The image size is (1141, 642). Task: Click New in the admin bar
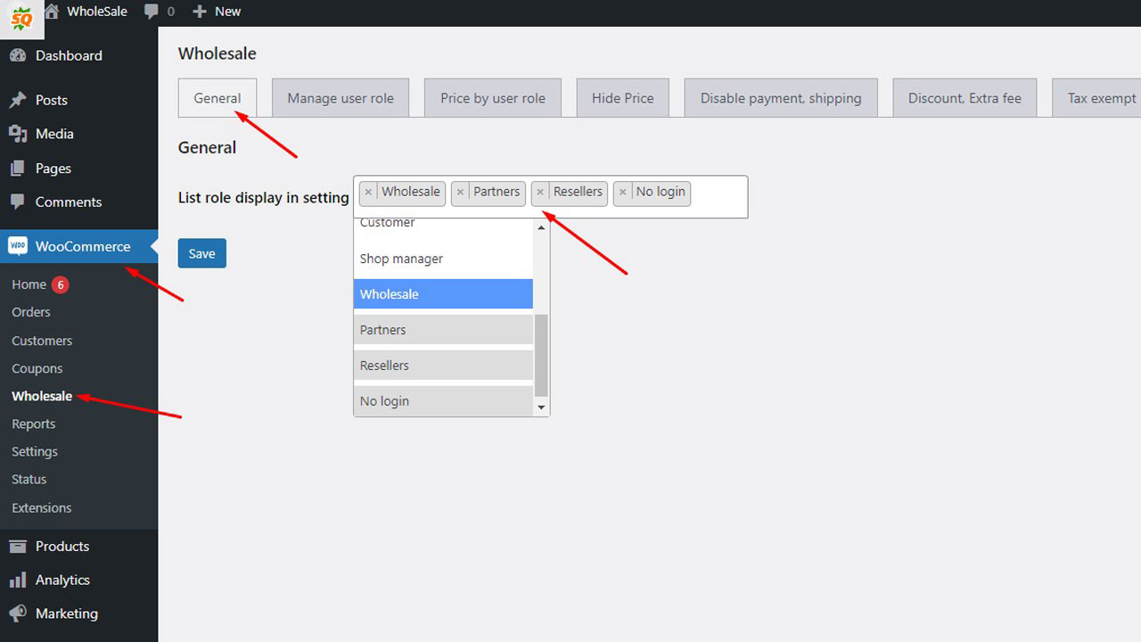228,12
